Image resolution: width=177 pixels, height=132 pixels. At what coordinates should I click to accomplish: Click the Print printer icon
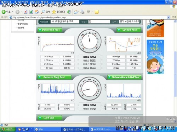[x=82, y=12]
